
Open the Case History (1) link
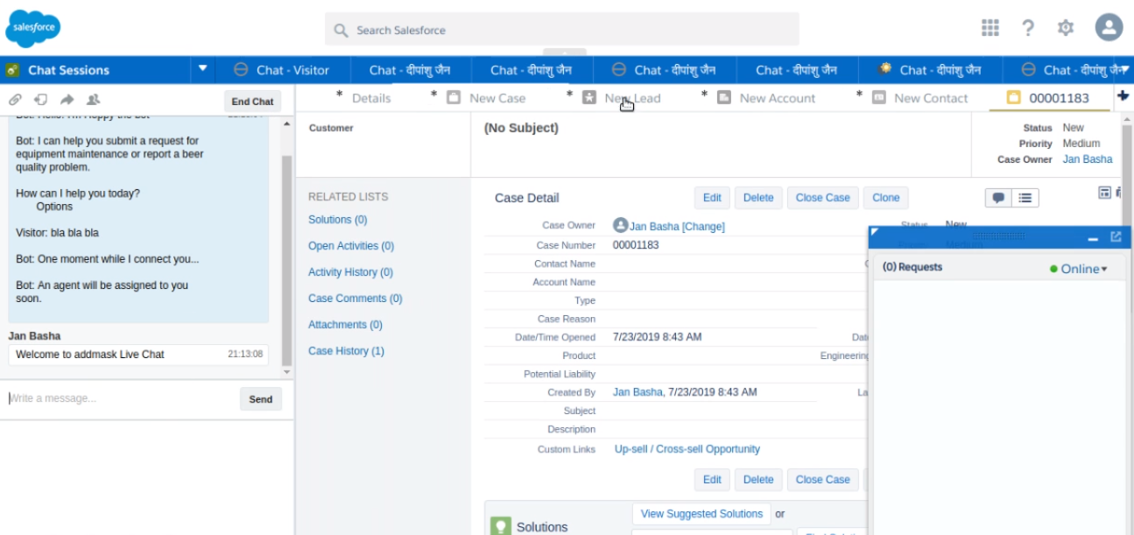pyautogui.click(x=346, y=351)
